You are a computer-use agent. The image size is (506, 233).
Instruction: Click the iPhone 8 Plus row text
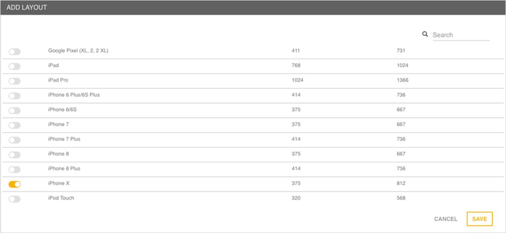pos(64,169)
